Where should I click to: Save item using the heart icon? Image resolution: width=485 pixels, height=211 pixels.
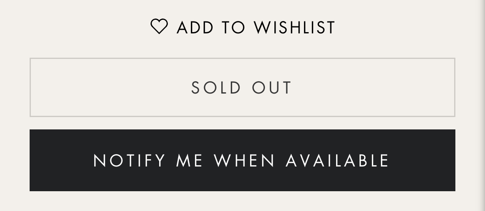159,26
